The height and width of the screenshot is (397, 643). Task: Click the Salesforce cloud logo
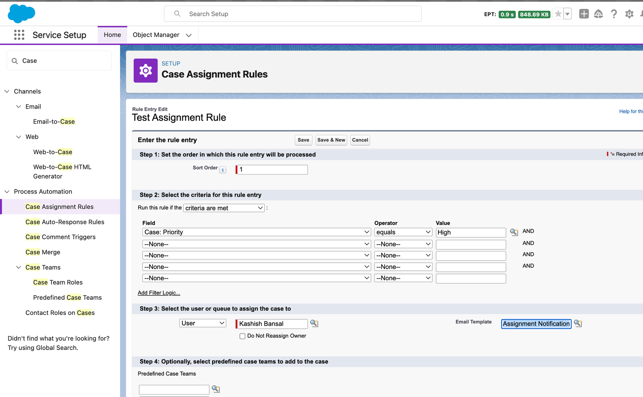(x=21, y=14)
